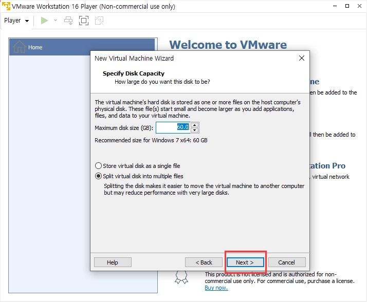Click the 'Specify Disk Capacity' heading
The image size is (367, 302).
pos(134,73)
